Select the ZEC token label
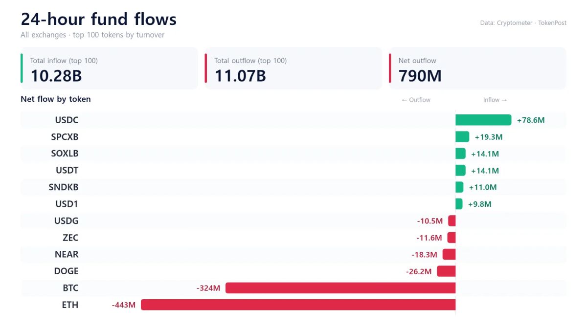This screenshot has width=587, height=330. tap(71, 238)
